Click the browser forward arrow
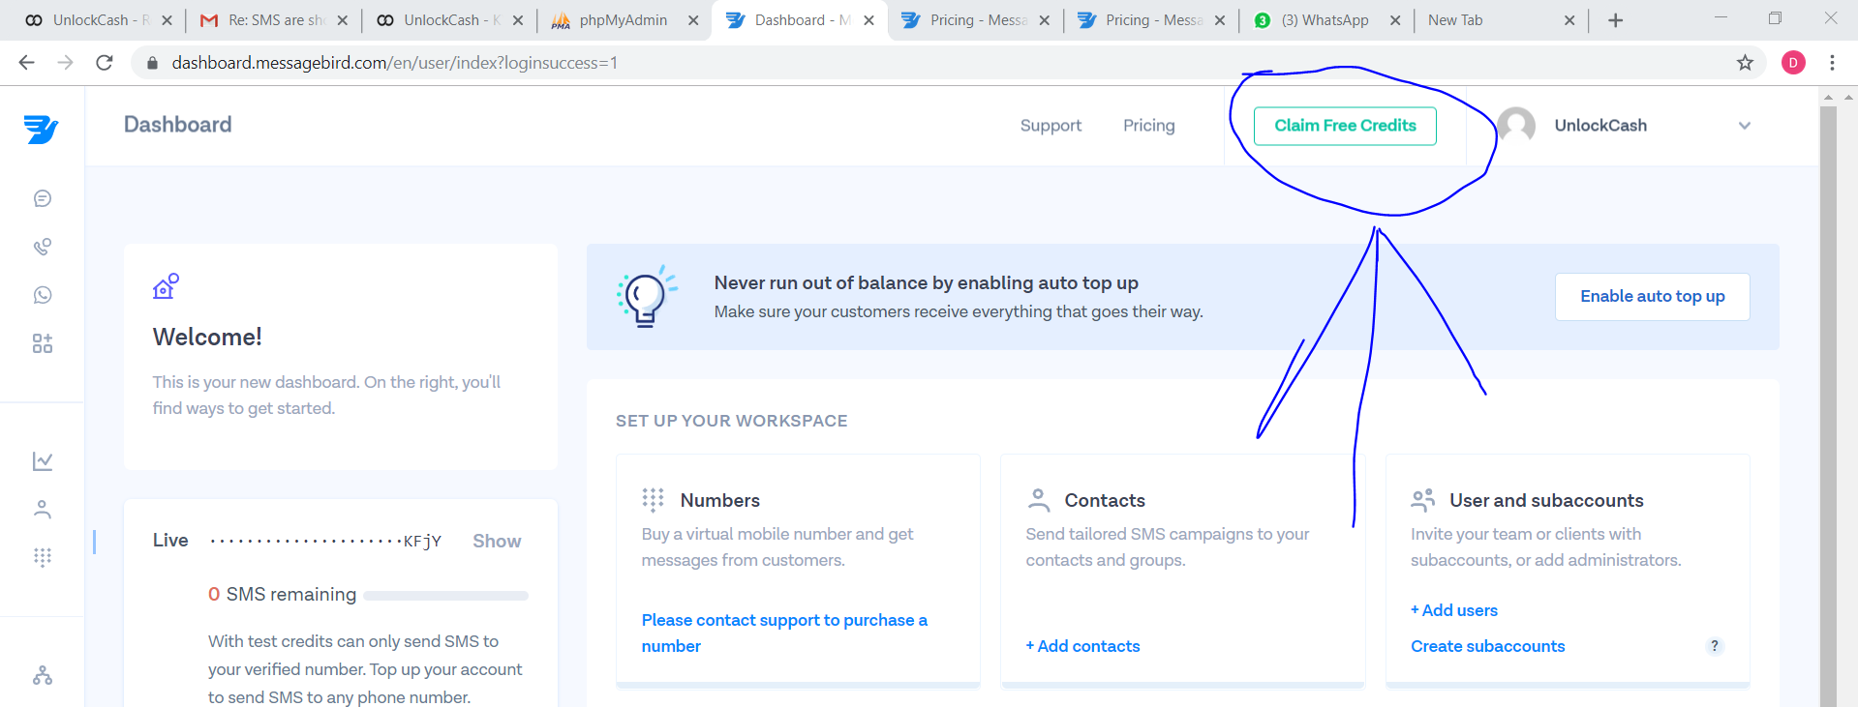1858x707 pixels. tap(65, 63)
